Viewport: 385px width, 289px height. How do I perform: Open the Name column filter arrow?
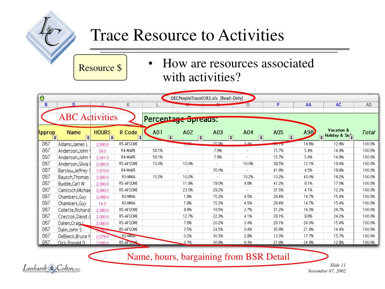tap(88, 138)
